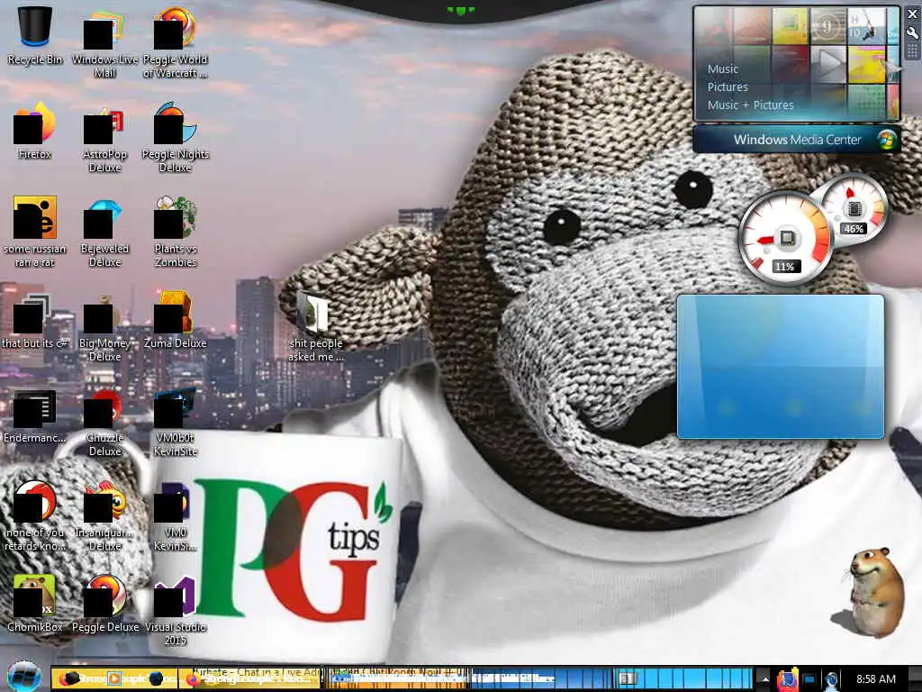The image size is (922, 692).
Task: Click the memory meter gauge showing 46%
Action: [854, 208]
